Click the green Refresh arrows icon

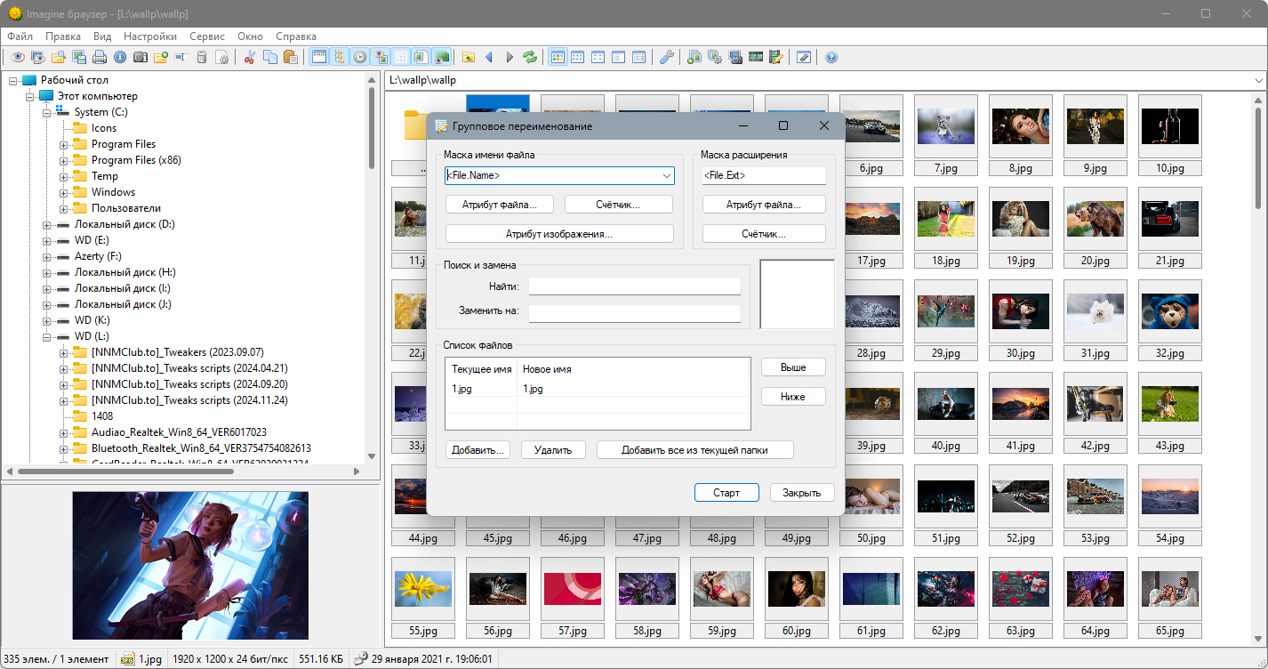[530, 57]
